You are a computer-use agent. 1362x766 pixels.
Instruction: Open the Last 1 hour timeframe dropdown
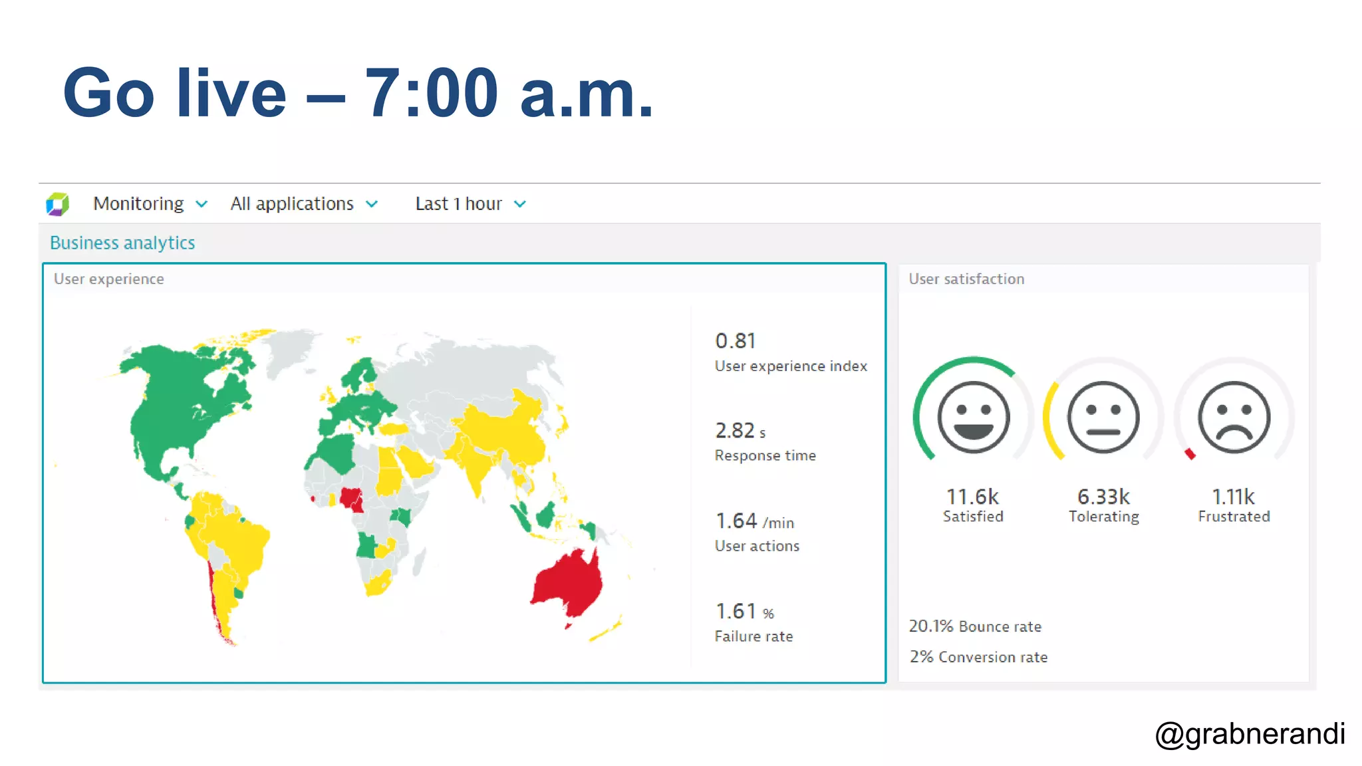point(471,203)
